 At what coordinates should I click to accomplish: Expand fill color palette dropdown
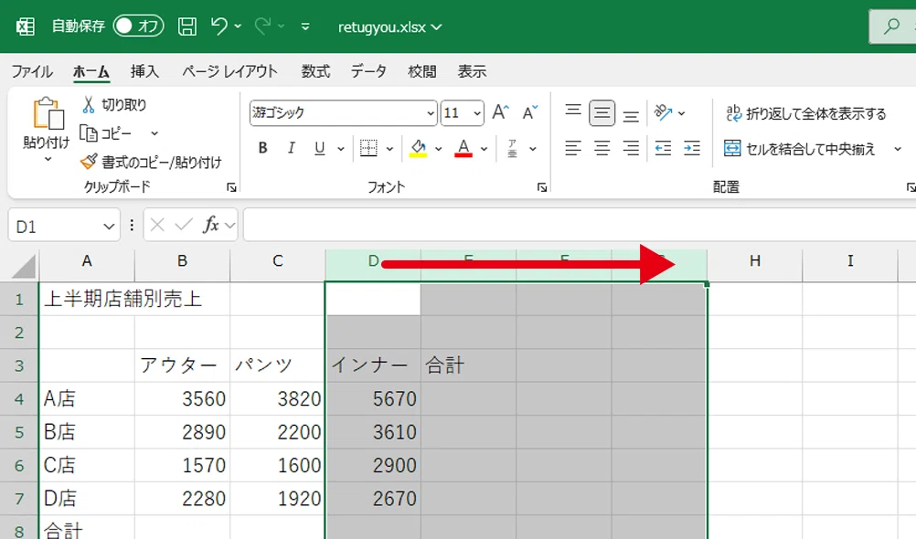439,149
